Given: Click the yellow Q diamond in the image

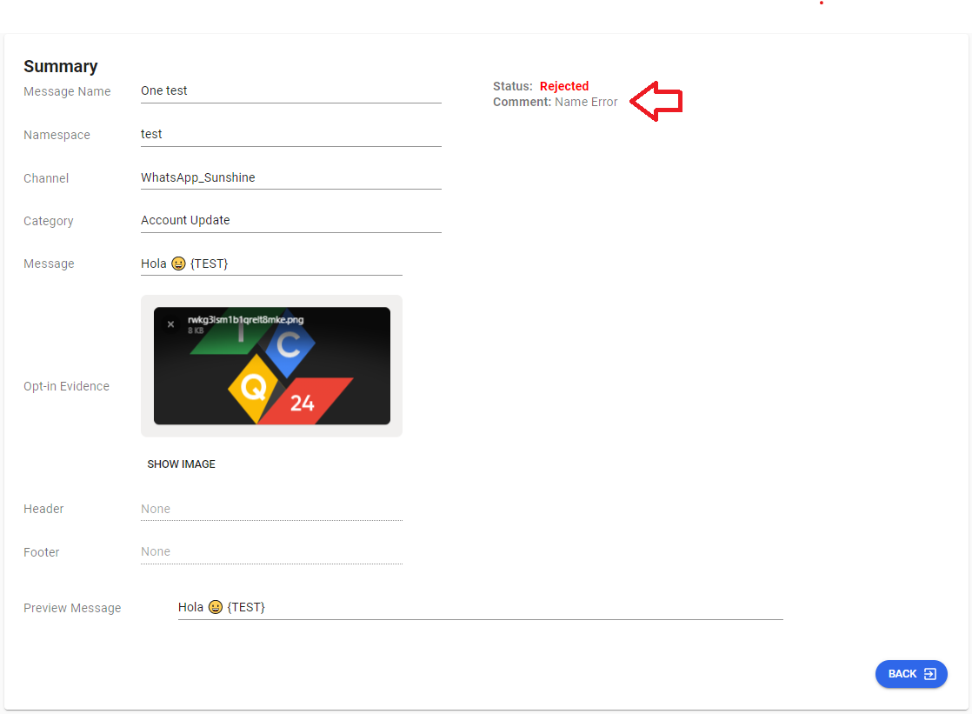Looking at the screenshot, I should [x=252, y=388].
